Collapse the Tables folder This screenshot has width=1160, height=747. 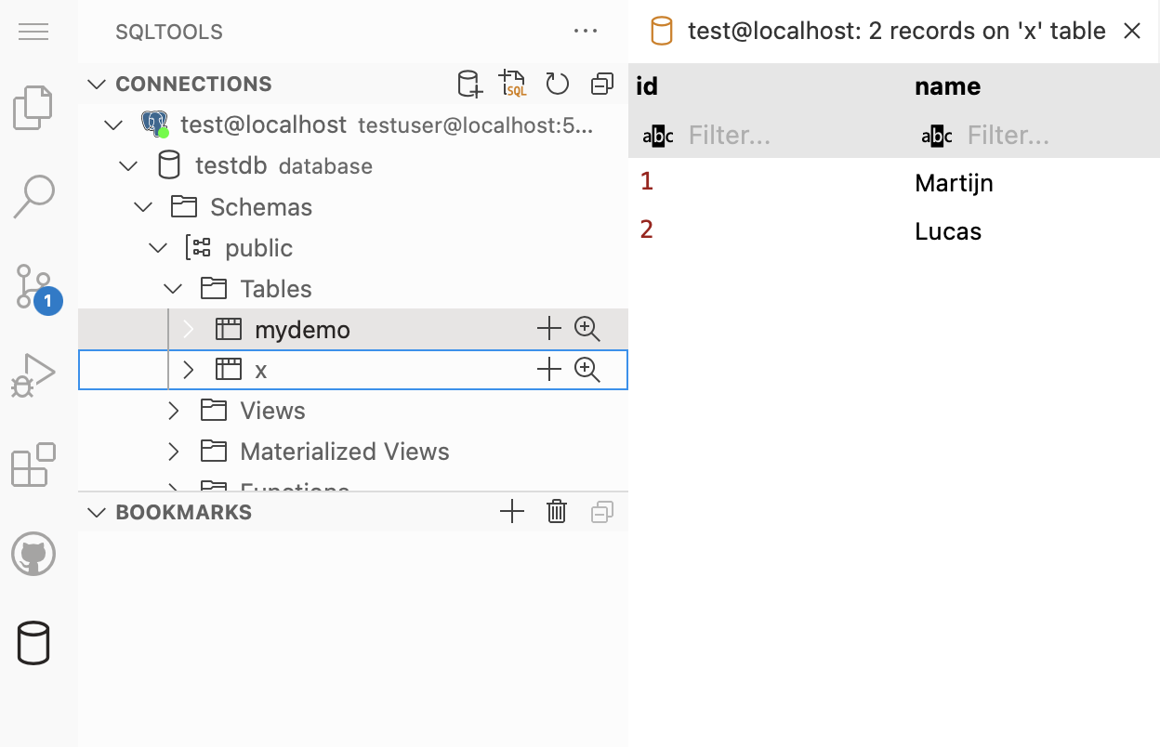pyautogui.click(x=174, y=289)
